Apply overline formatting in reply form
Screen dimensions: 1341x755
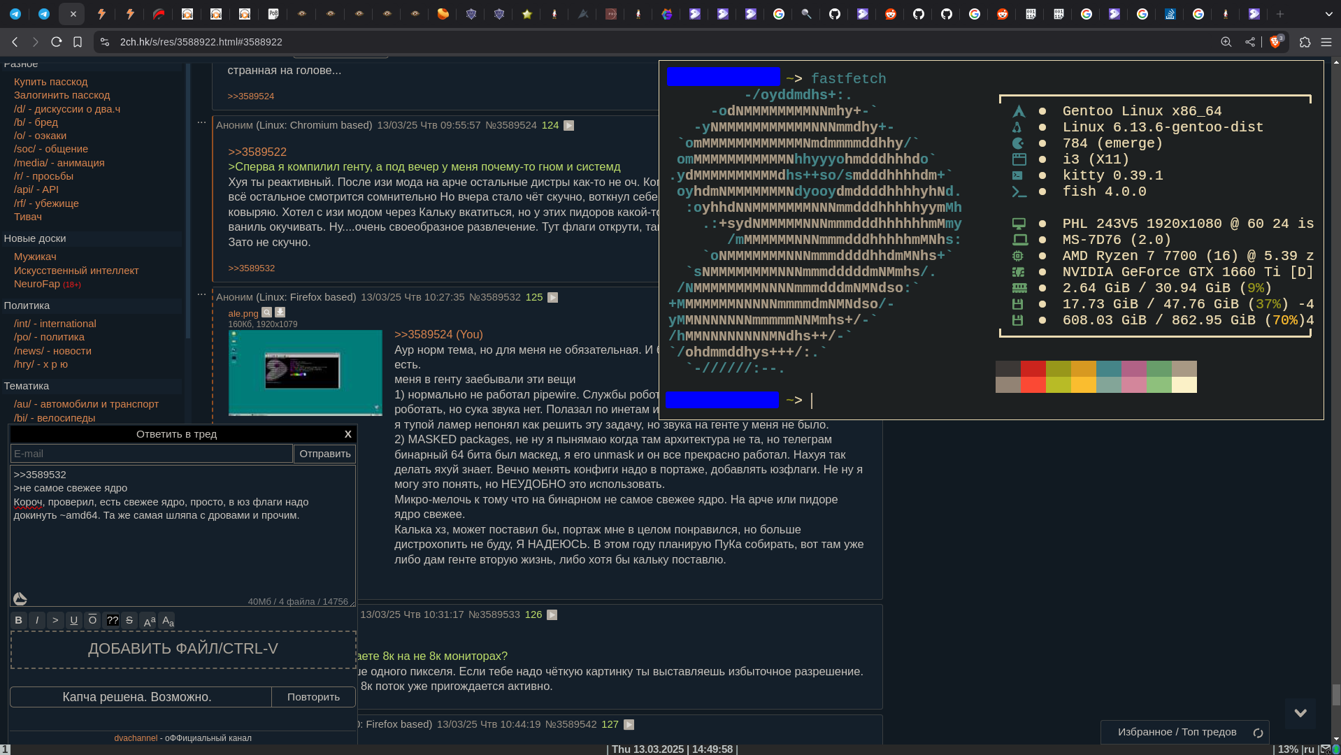point(92,620)
